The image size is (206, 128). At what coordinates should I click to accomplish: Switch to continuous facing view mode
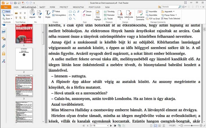[164, 126]
